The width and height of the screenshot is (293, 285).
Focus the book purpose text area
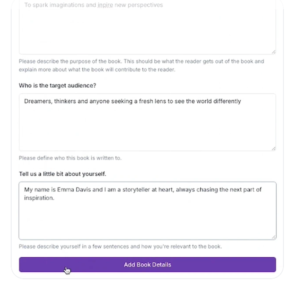147,29
